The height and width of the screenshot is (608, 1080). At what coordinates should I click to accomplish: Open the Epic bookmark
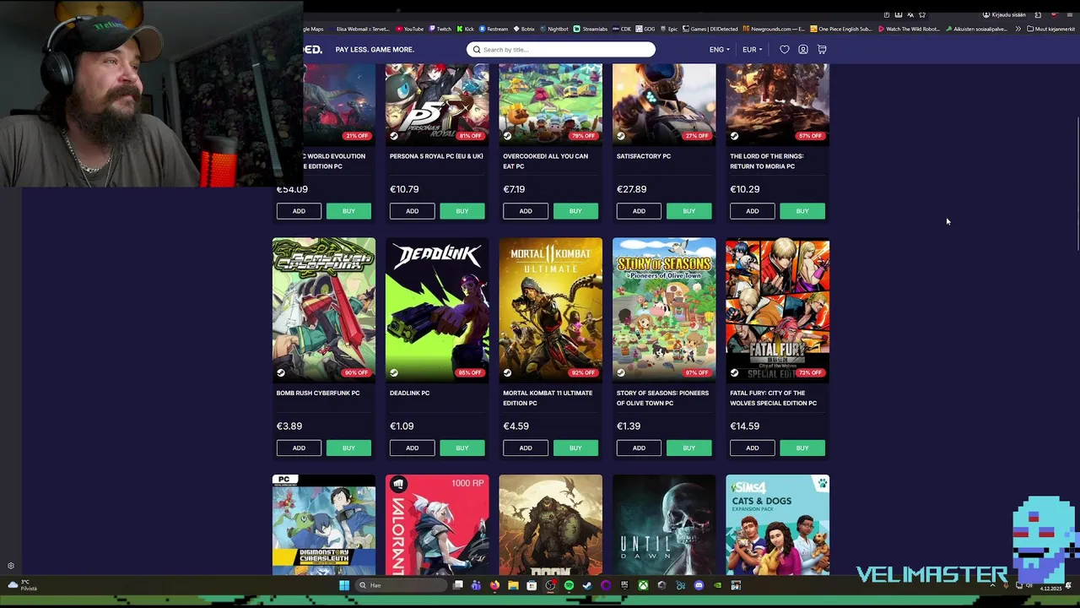669,29
